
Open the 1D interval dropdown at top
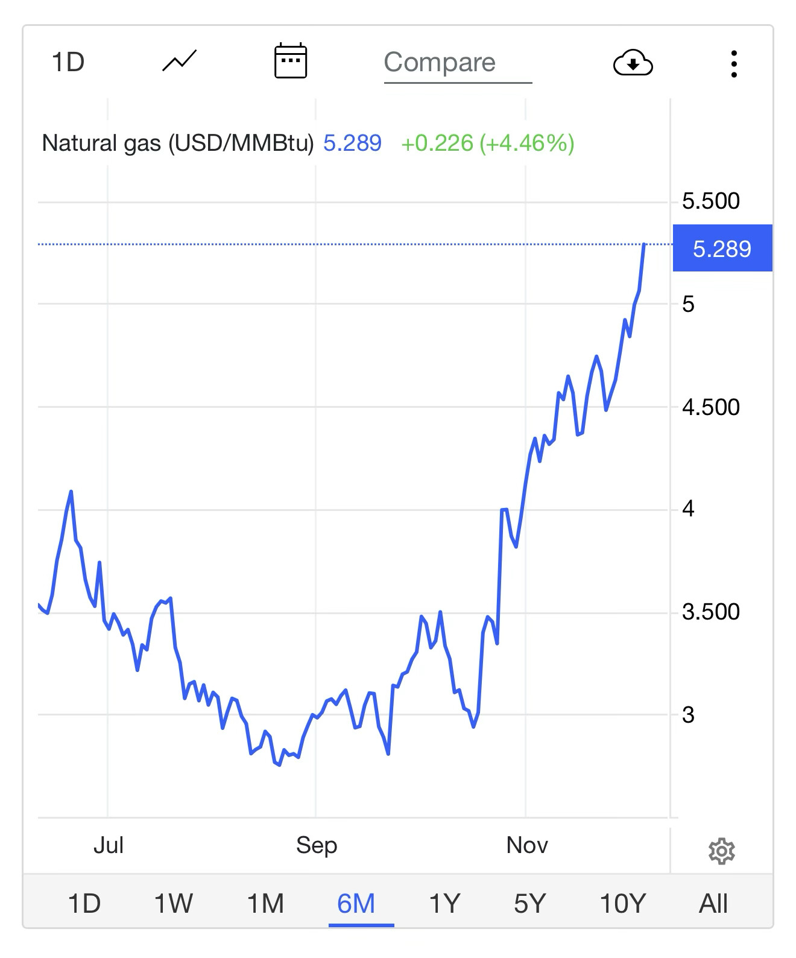[x=68, y=62]
